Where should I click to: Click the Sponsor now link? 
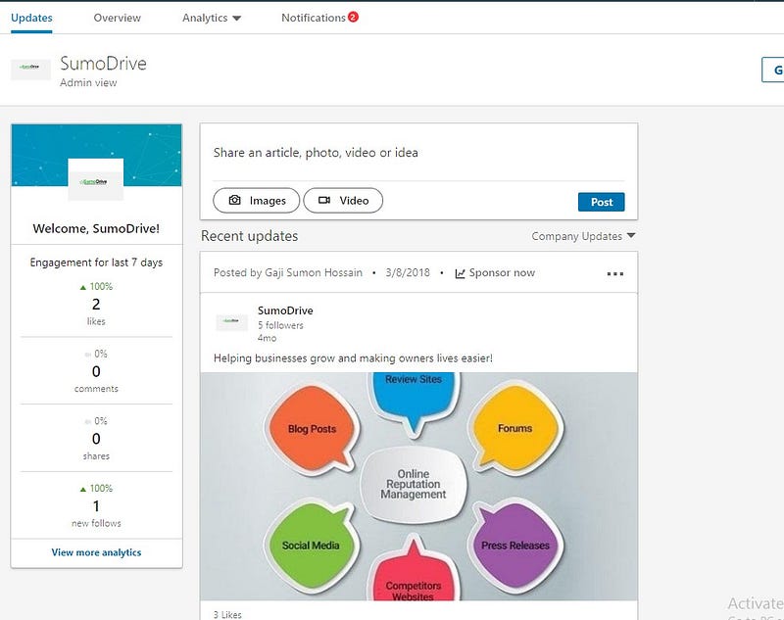[x=502, y=272]
